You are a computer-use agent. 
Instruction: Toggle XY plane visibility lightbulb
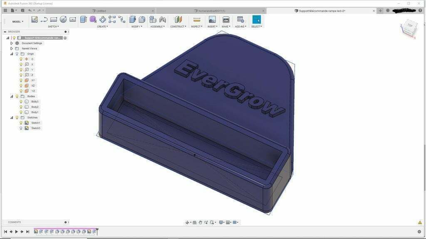tap(21, 80)
